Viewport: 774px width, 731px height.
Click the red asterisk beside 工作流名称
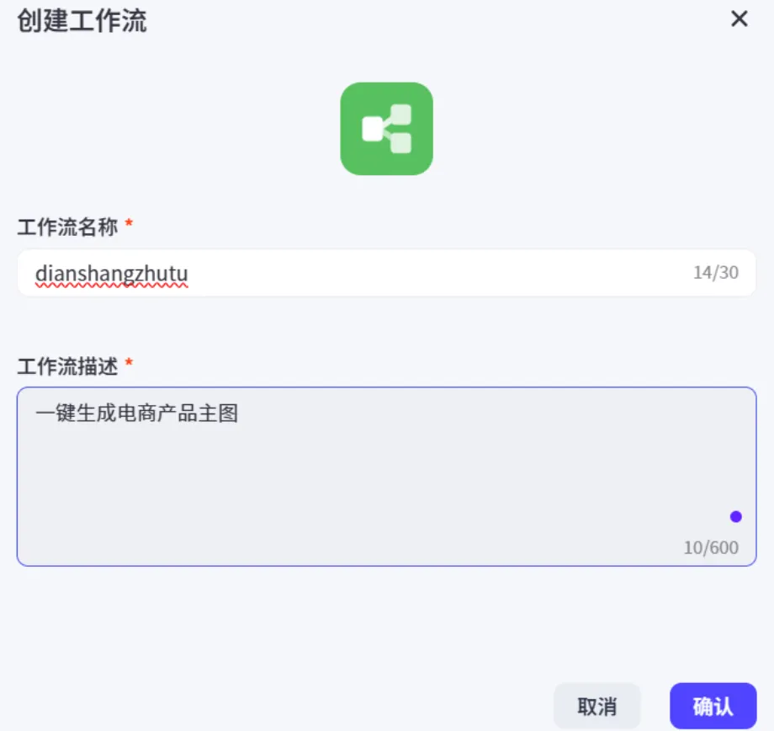click(129, 223)
